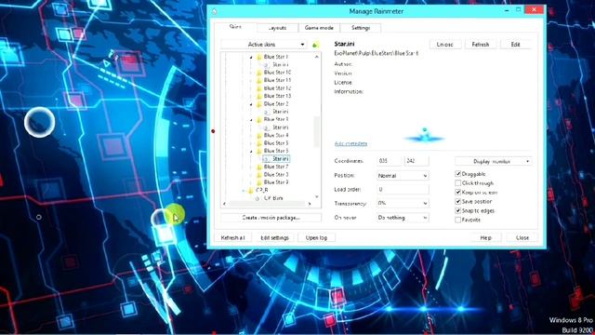The image size is (595, 335).
Task: Click the folder icon of Blue Star 13
Action: [259, 96]
